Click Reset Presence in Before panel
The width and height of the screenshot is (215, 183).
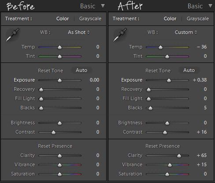(55, 146)
